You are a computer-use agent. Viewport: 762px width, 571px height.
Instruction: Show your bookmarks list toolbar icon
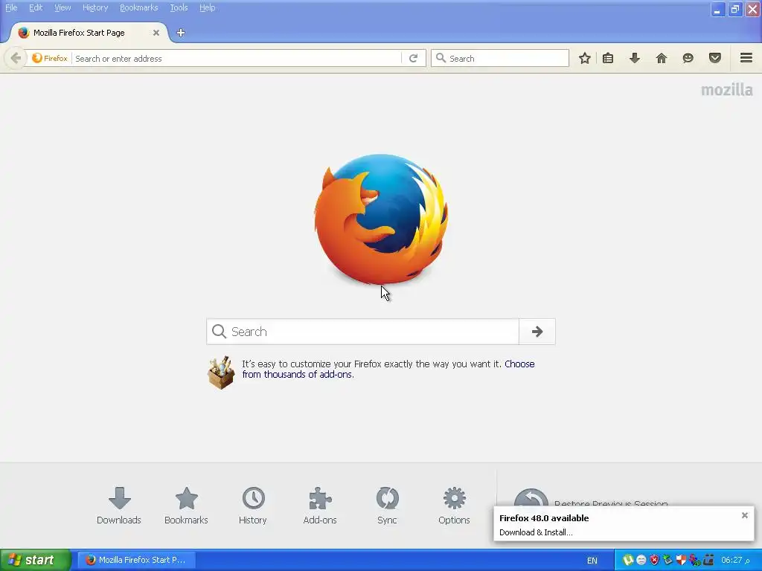[608, 58]
